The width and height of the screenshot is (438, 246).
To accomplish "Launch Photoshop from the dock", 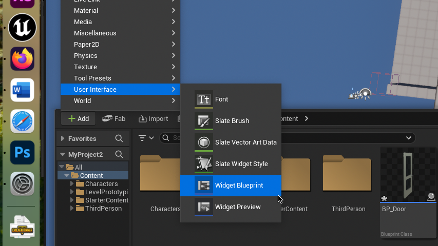I will point(22,153).
